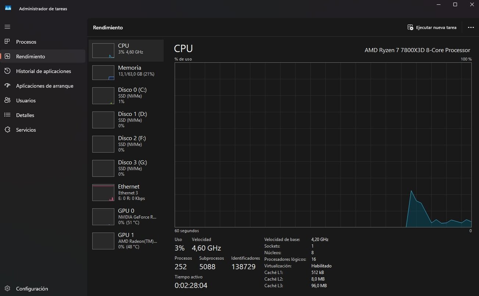Screen dimensions: 479x296
Task: Click Ejecutar nueva tarea button
Action: pos(432,28)
